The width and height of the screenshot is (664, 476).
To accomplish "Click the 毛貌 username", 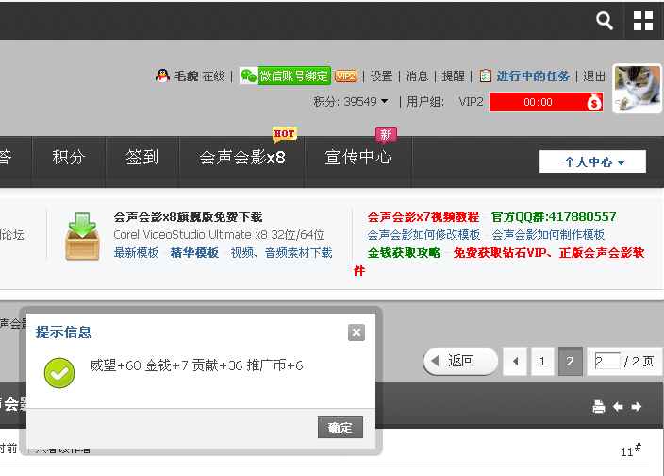I will click(x=187, y=76).
